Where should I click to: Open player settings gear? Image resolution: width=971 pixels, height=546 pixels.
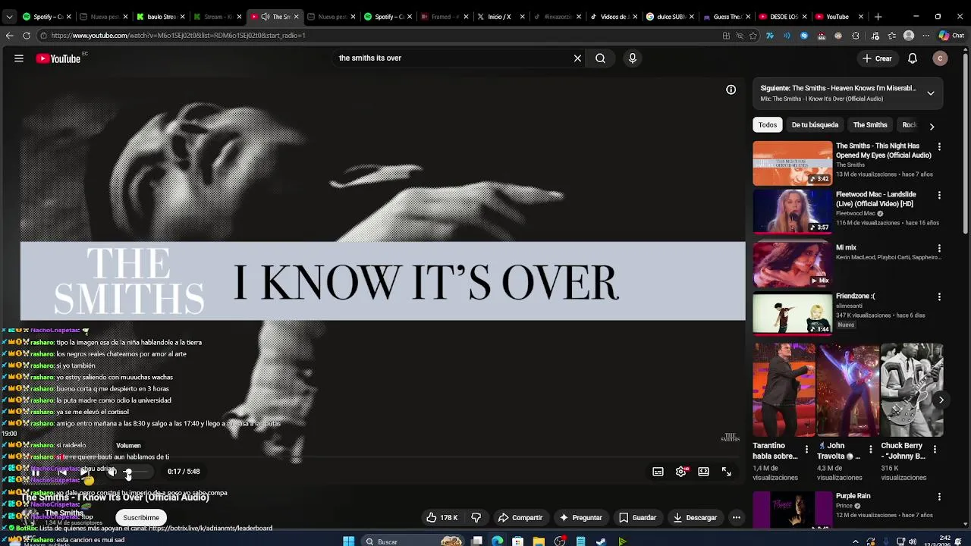[x=681, y=472]
